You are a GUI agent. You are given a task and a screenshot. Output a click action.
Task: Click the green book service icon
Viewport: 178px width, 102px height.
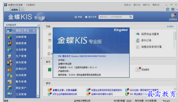[50, 70]
